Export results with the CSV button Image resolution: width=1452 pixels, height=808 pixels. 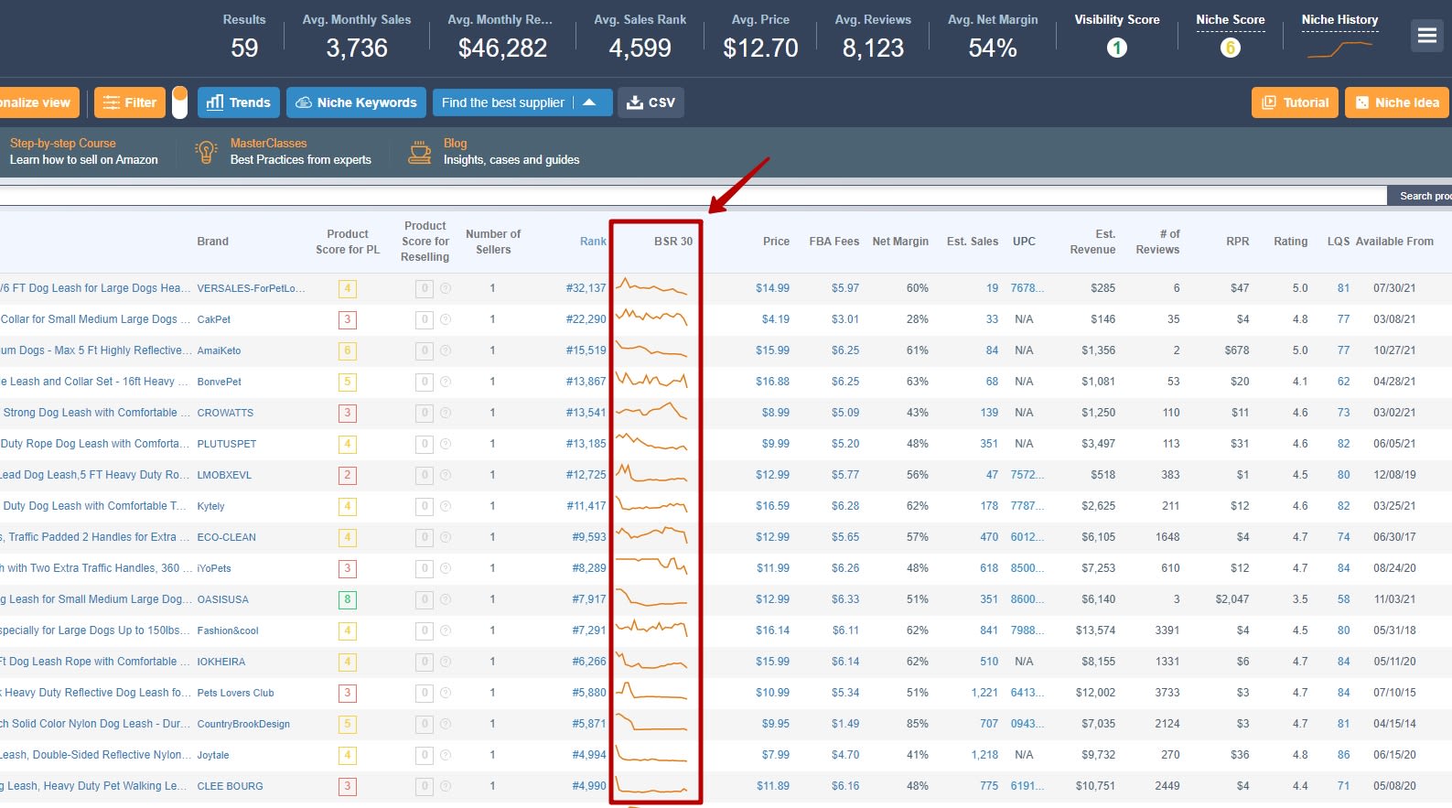[651, 102]
